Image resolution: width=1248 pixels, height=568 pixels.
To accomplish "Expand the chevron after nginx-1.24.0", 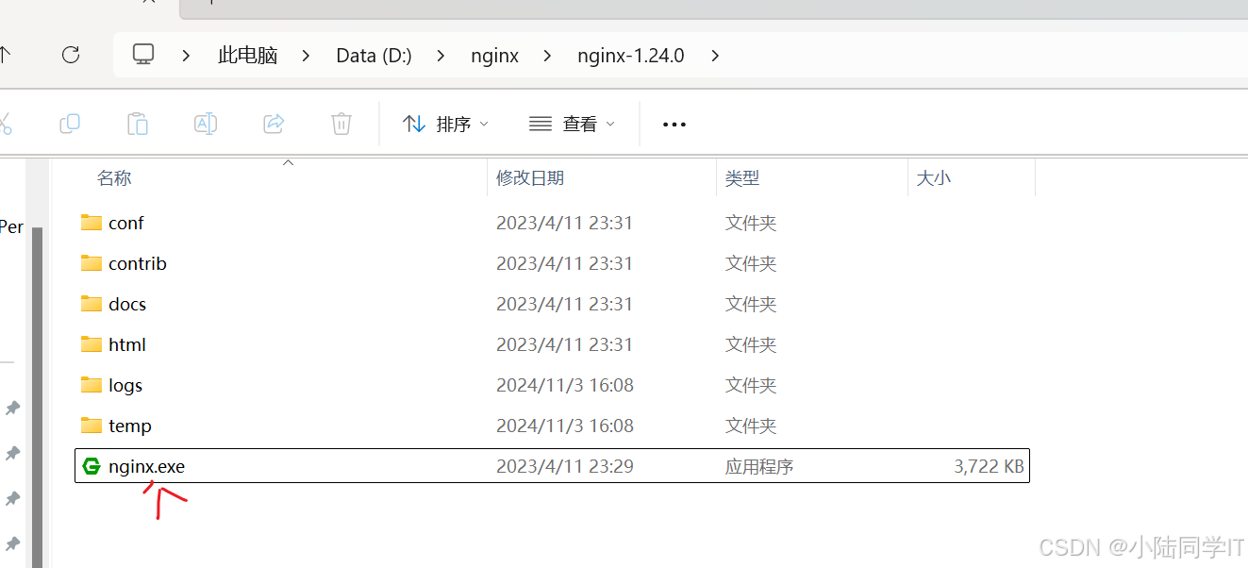I will tap(715, 56).
